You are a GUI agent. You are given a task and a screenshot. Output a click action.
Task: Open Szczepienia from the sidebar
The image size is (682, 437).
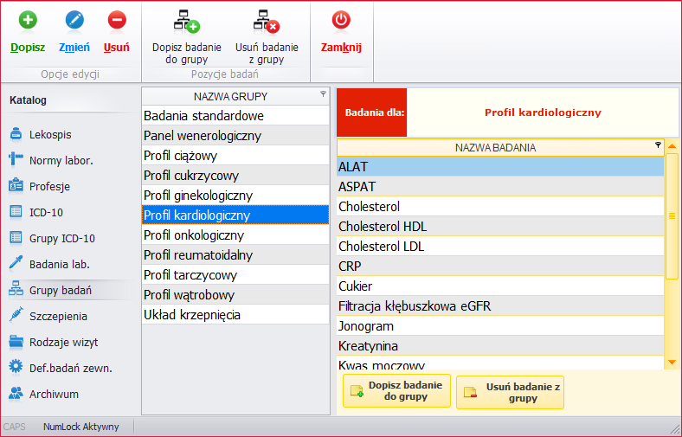click(57, 316)
